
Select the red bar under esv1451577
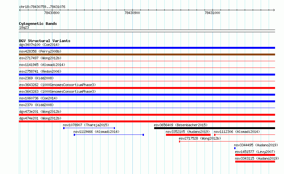click(255, 155)
